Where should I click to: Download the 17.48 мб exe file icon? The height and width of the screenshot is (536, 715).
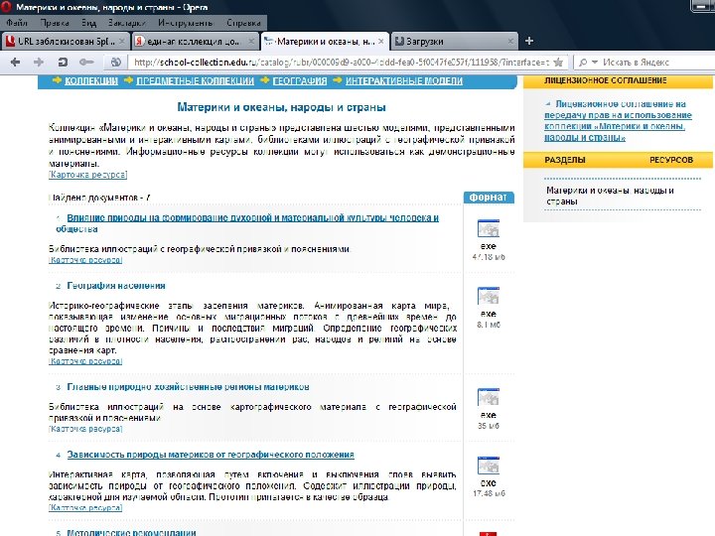tap(489, 466)
